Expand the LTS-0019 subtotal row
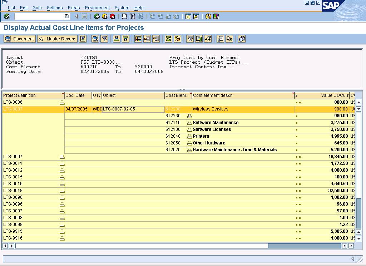This screenshot has height=266, width=366. click(x=62, y=191)
